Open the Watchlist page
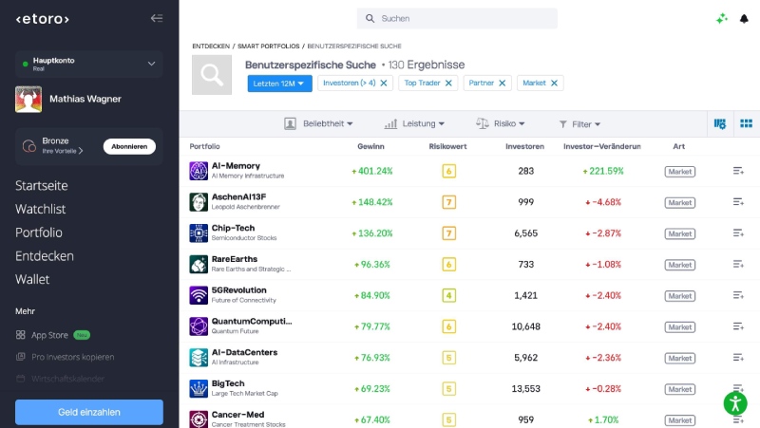The height and width of the screenshot is (428, 760). pos(40,209)
